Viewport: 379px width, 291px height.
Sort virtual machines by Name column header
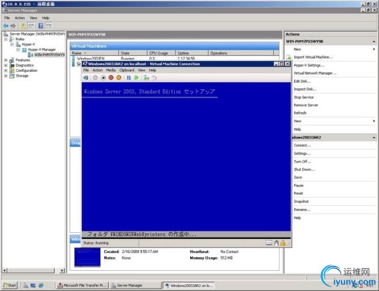(94, 53)
